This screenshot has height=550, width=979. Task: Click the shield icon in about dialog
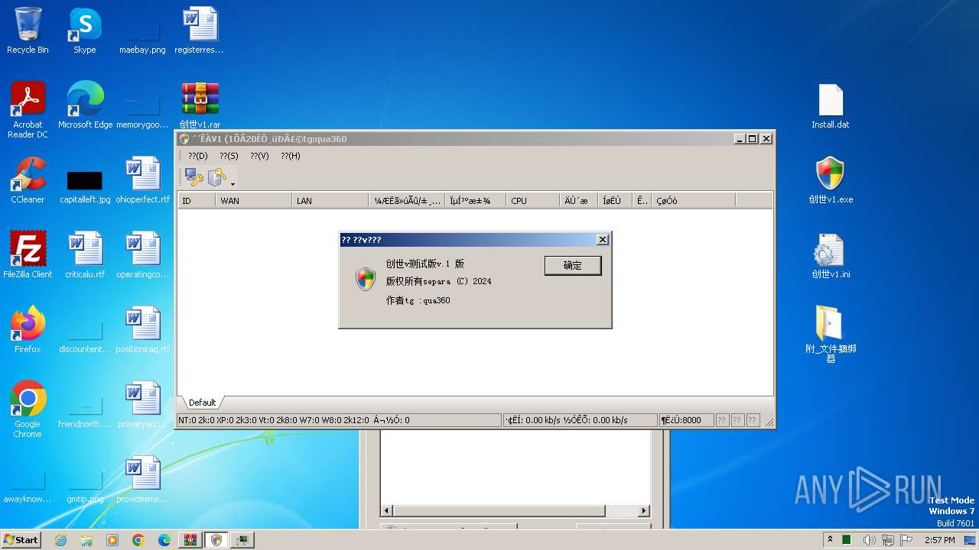coord(366,279)
